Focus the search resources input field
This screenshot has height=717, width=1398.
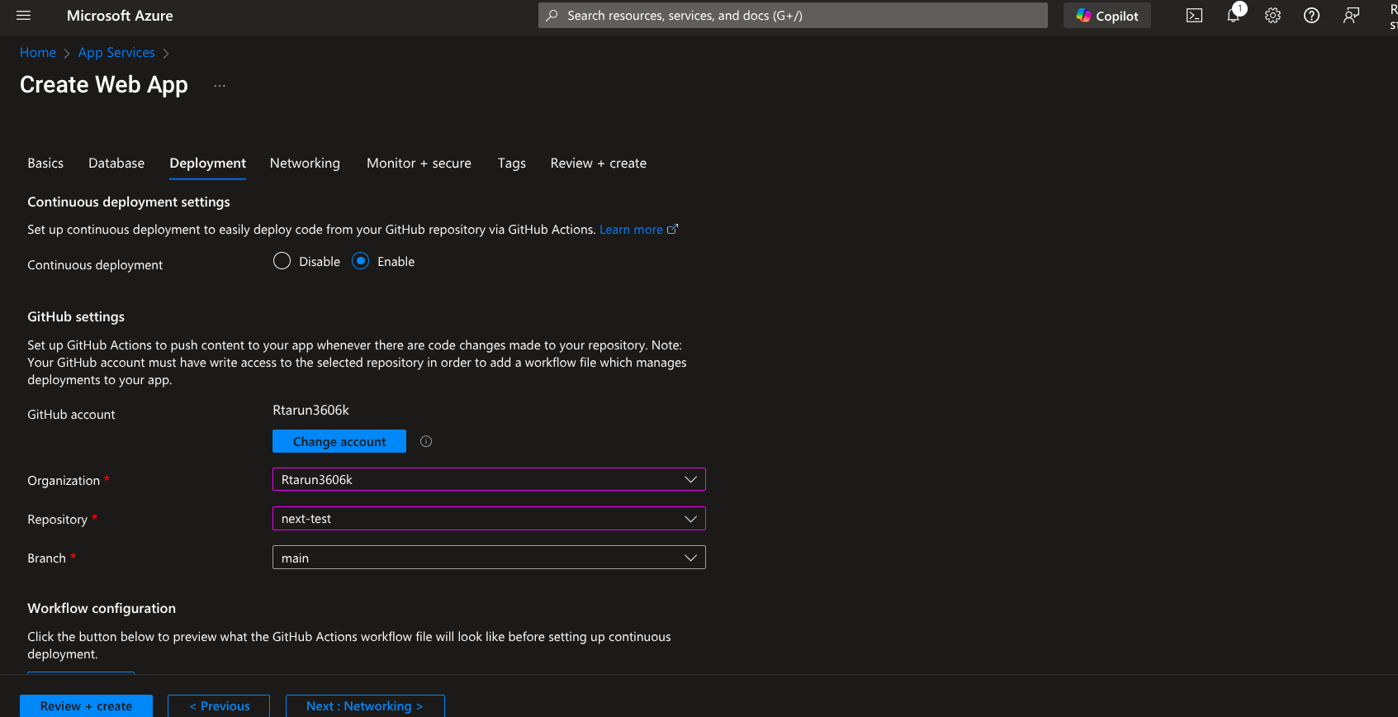pyautogui.click(x=793, y=16)
